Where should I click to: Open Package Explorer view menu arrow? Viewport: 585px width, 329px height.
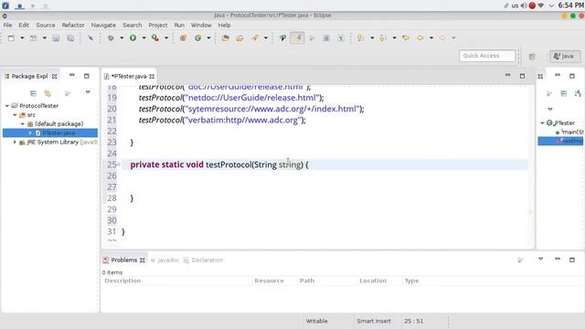pyautogui.click(x=88, y=92)
